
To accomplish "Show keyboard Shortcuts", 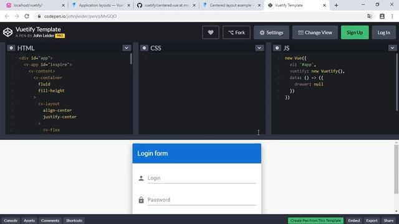I will [74, 220].
